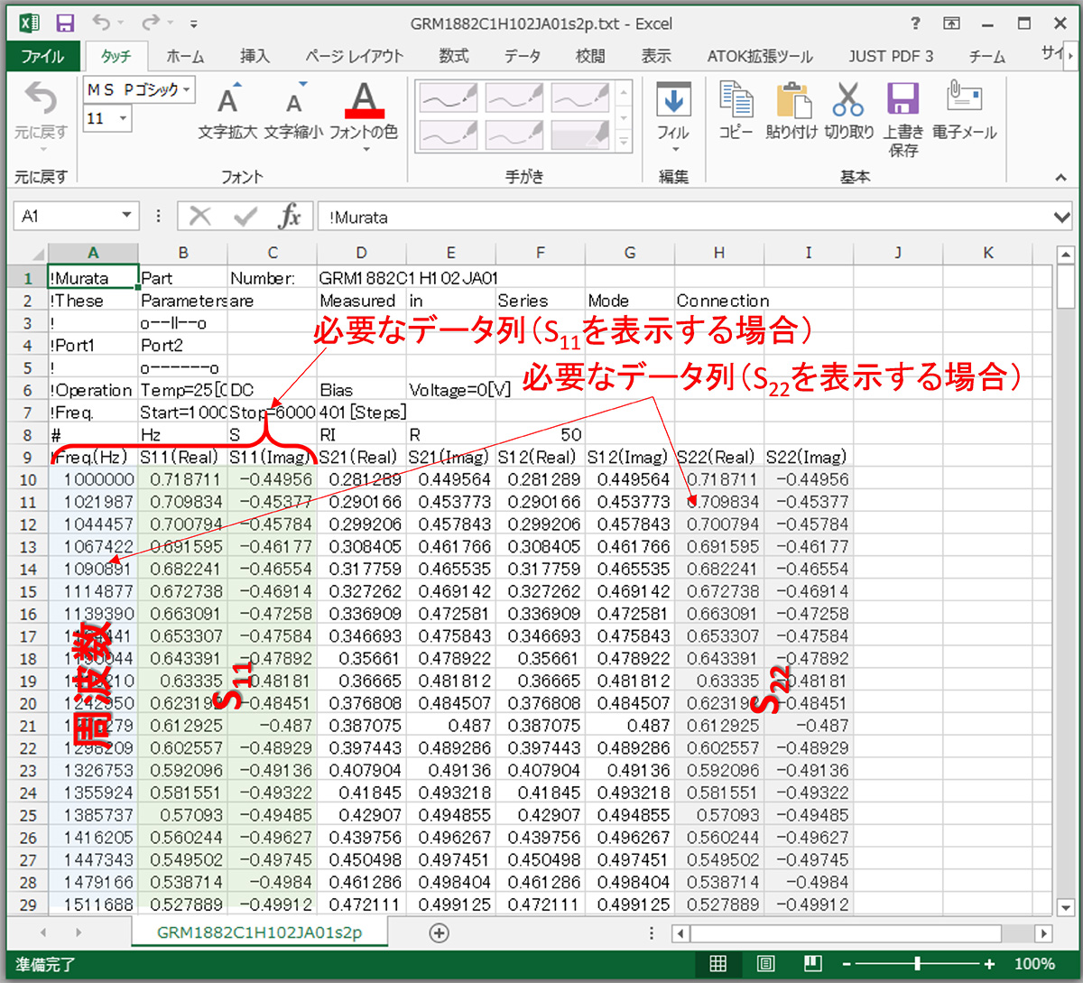Click the vertical scrollbar up arrow

tap(1065, 253)
